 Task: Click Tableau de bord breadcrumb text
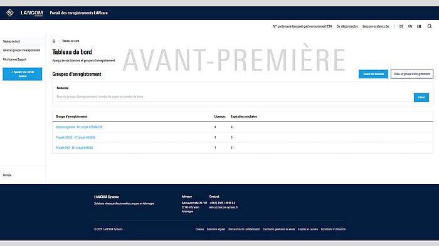pyautogui.click(x=70, y=41)
